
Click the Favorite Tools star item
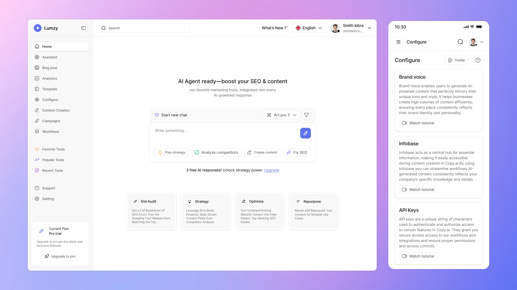[53, 149]
